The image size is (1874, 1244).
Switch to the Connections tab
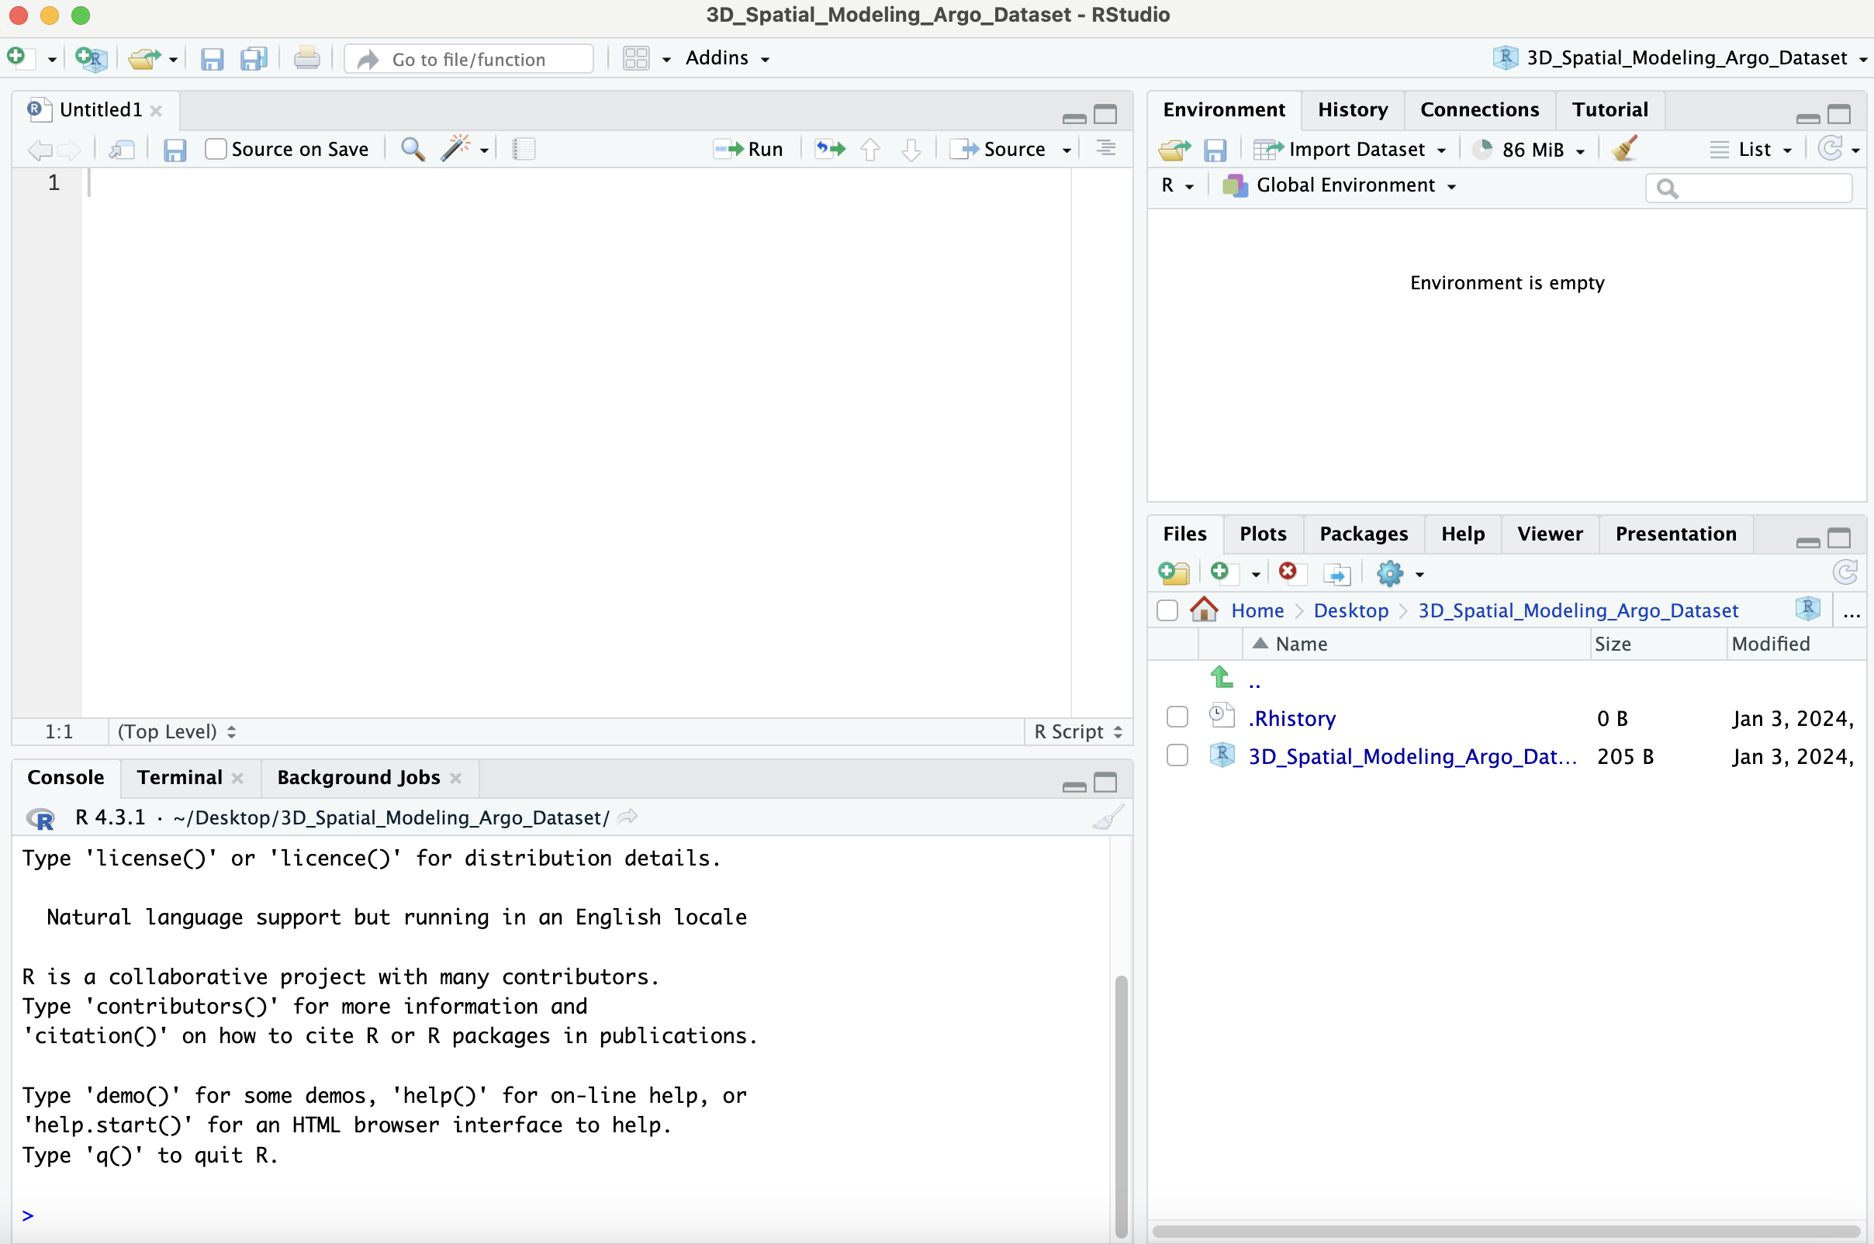point(1479,109)
